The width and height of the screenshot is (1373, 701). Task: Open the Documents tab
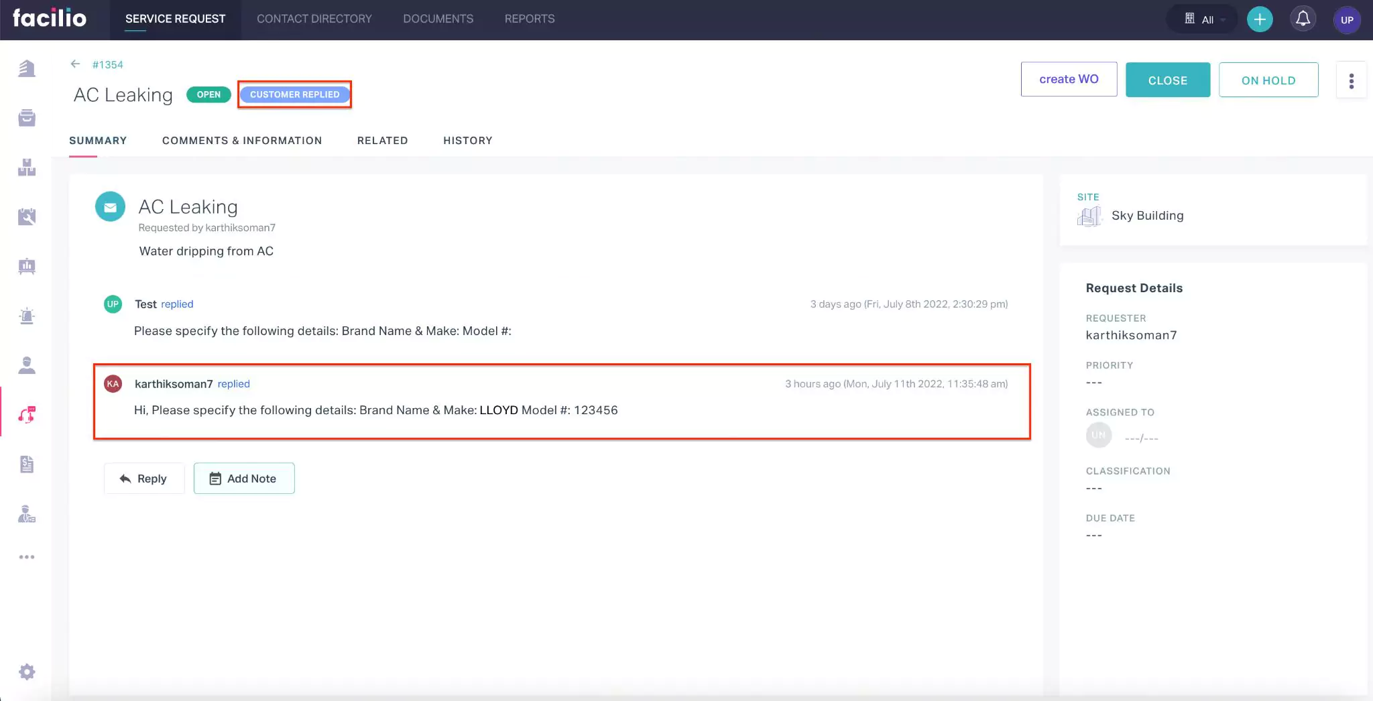(x=438, y=19)
